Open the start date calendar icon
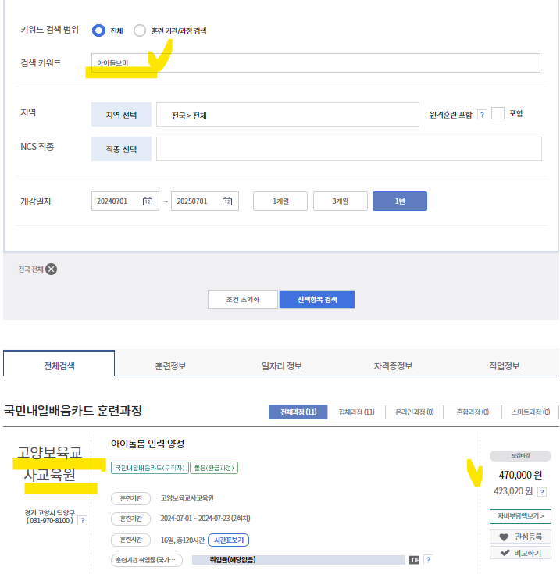 [x=148, y=201]
